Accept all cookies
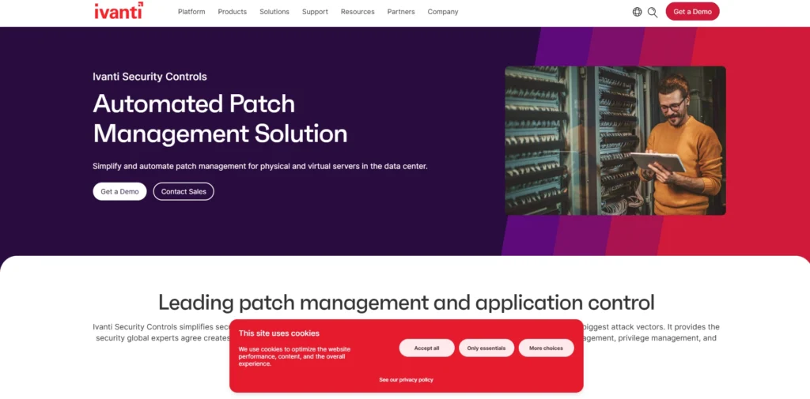This screenshot has width=810, height=399. (x=426, y=348)
